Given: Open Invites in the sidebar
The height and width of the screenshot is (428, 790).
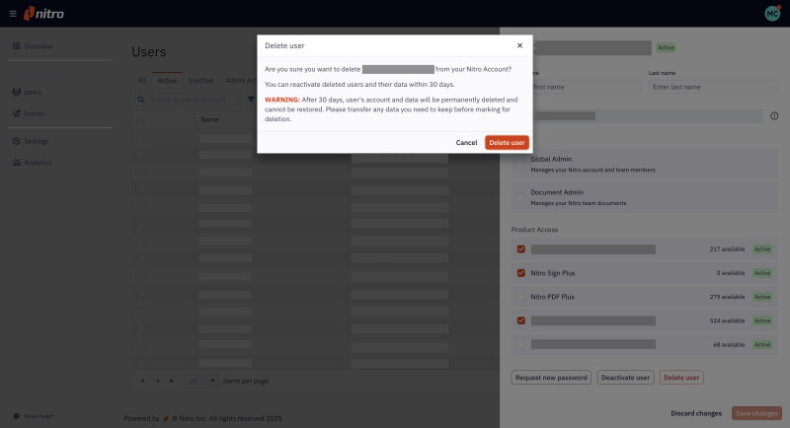Looking at the screenshot, I should pyautogui.click(x=35, y=113).
